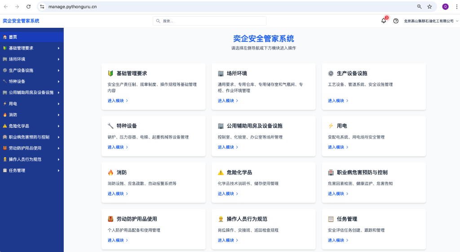460x252 pixels.
Task: Open 危险化学品 sidebar menu item
Action: point(32,126)
